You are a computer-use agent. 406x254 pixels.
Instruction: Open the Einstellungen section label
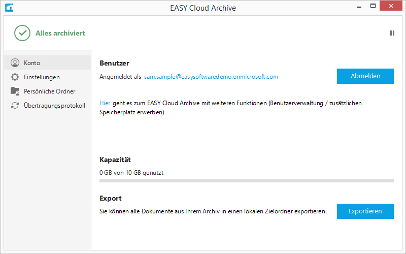pos(42,77)
